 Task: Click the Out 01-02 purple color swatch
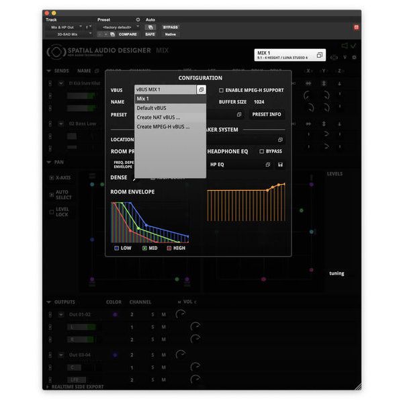tap(115, 314)
